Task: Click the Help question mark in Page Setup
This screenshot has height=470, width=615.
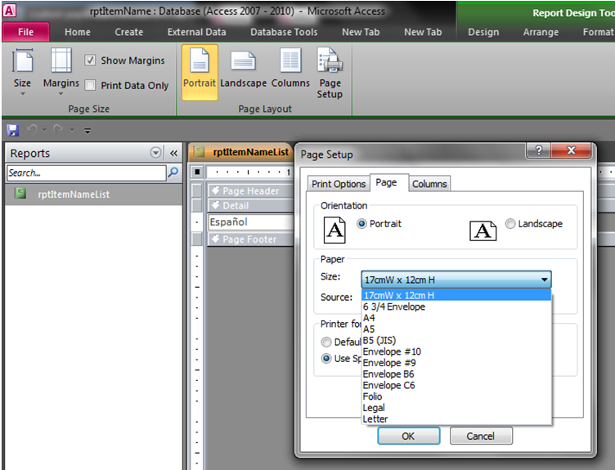Action: coord(539,150)
